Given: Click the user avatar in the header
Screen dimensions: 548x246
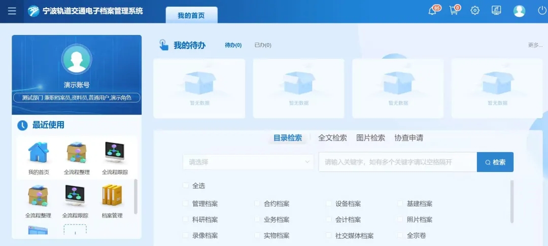Looking at the screenshot, I should (x=519, y=11).
